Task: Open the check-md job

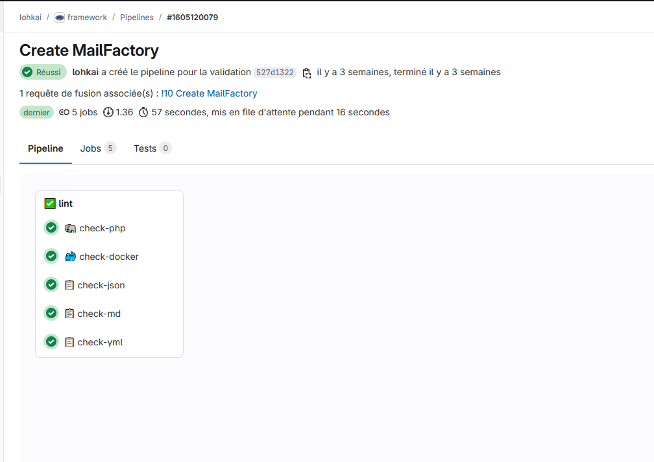Action: coord(99,314)
